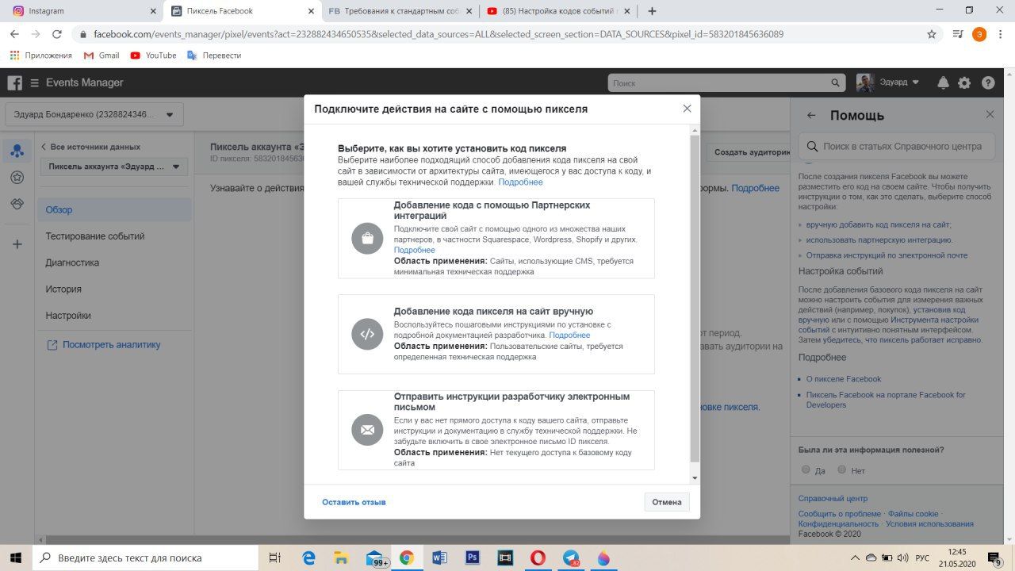
Task: Click the dialog vertical scrollbar
Action: 695,300
